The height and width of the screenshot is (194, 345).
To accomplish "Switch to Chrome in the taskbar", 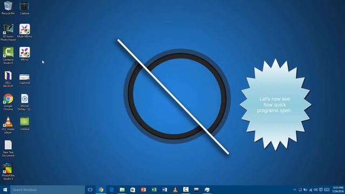I will click(101, 190).
